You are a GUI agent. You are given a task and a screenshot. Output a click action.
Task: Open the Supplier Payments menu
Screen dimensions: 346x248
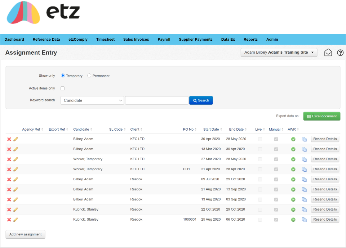[195, 40]
